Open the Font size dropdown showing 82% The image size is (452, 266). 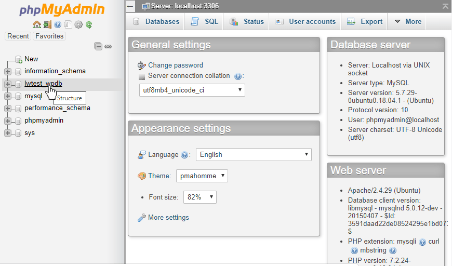tap(200, 197)
